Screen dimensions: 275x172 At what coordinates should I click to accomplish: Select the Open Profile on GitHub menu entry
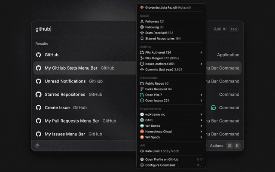(171, 160)
